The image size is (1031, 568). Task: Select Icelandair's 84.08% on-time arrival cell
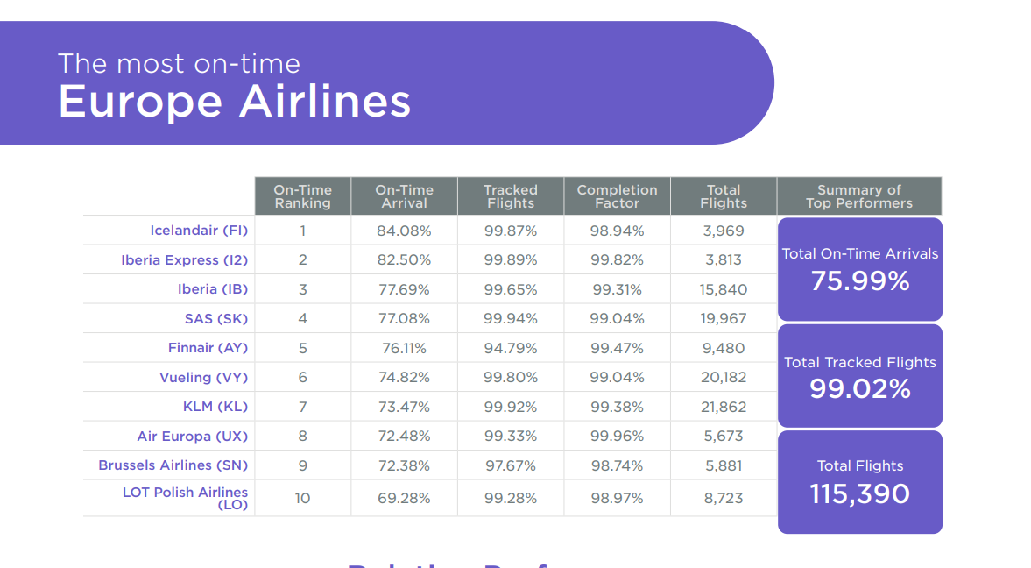point(404,231)
